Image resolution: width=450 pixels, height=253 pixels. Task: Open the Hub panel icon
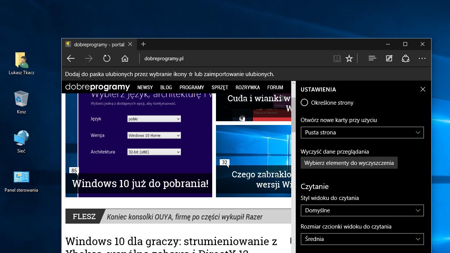[x=372, y=58]
